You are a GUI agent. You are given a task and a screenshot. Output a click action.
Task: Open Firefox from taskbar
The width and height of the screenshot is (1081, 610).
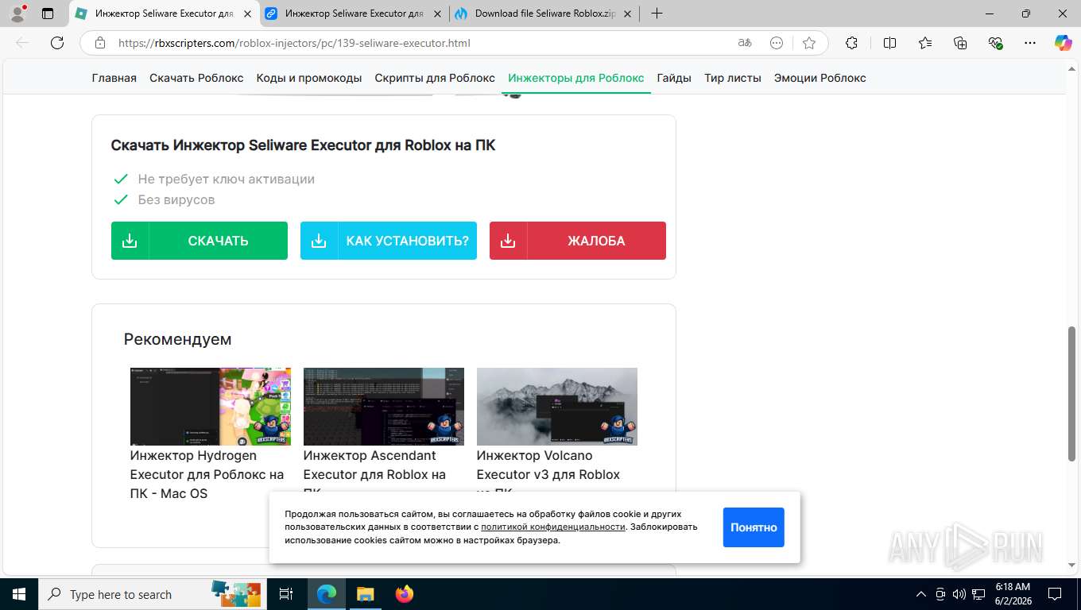(x=405, y=594)
